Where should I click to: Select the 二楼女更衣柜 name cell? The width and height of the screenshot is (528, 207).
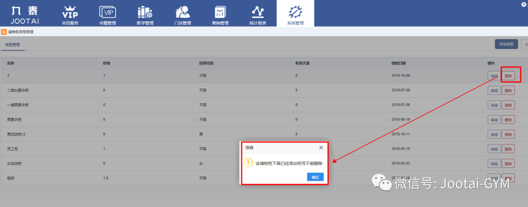(18, 91)
